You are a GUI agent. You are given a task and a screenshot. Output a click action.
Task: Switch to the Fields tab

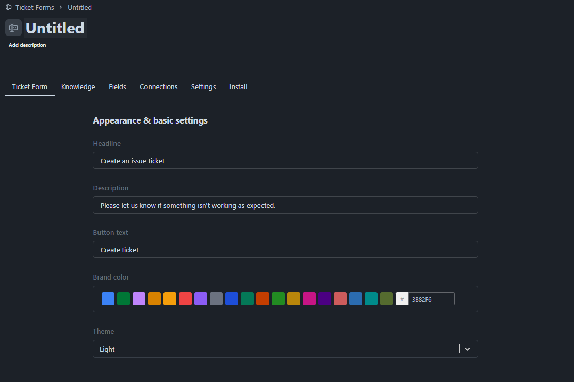tap(117, 87)
